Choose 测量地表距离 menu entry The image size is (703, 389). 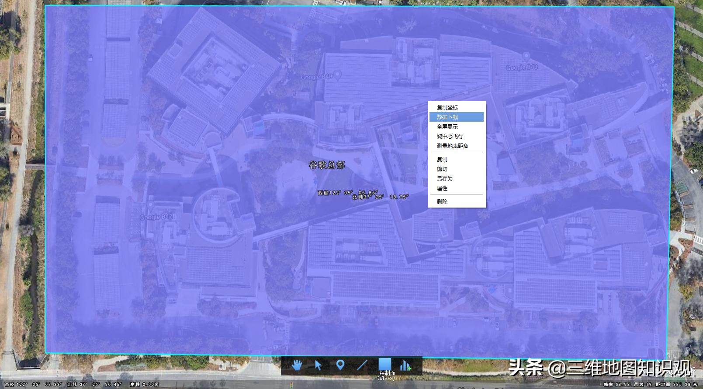(x=457, y=146)
